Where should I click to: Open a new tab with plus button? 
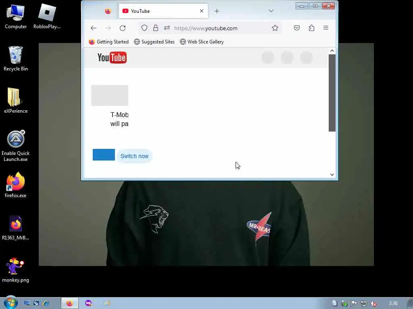(x=217, y=11)
